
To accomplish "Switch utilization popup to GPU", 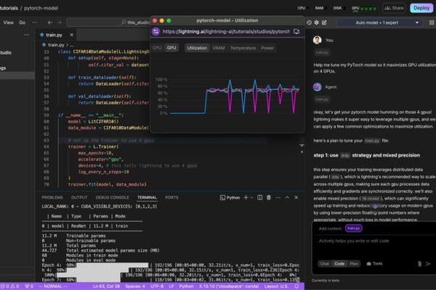I will [x=171, y=48].
